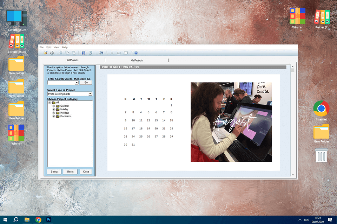Select the small preview size icon
Viewport: 337px width, 224px height.
[x=112, y=53]
